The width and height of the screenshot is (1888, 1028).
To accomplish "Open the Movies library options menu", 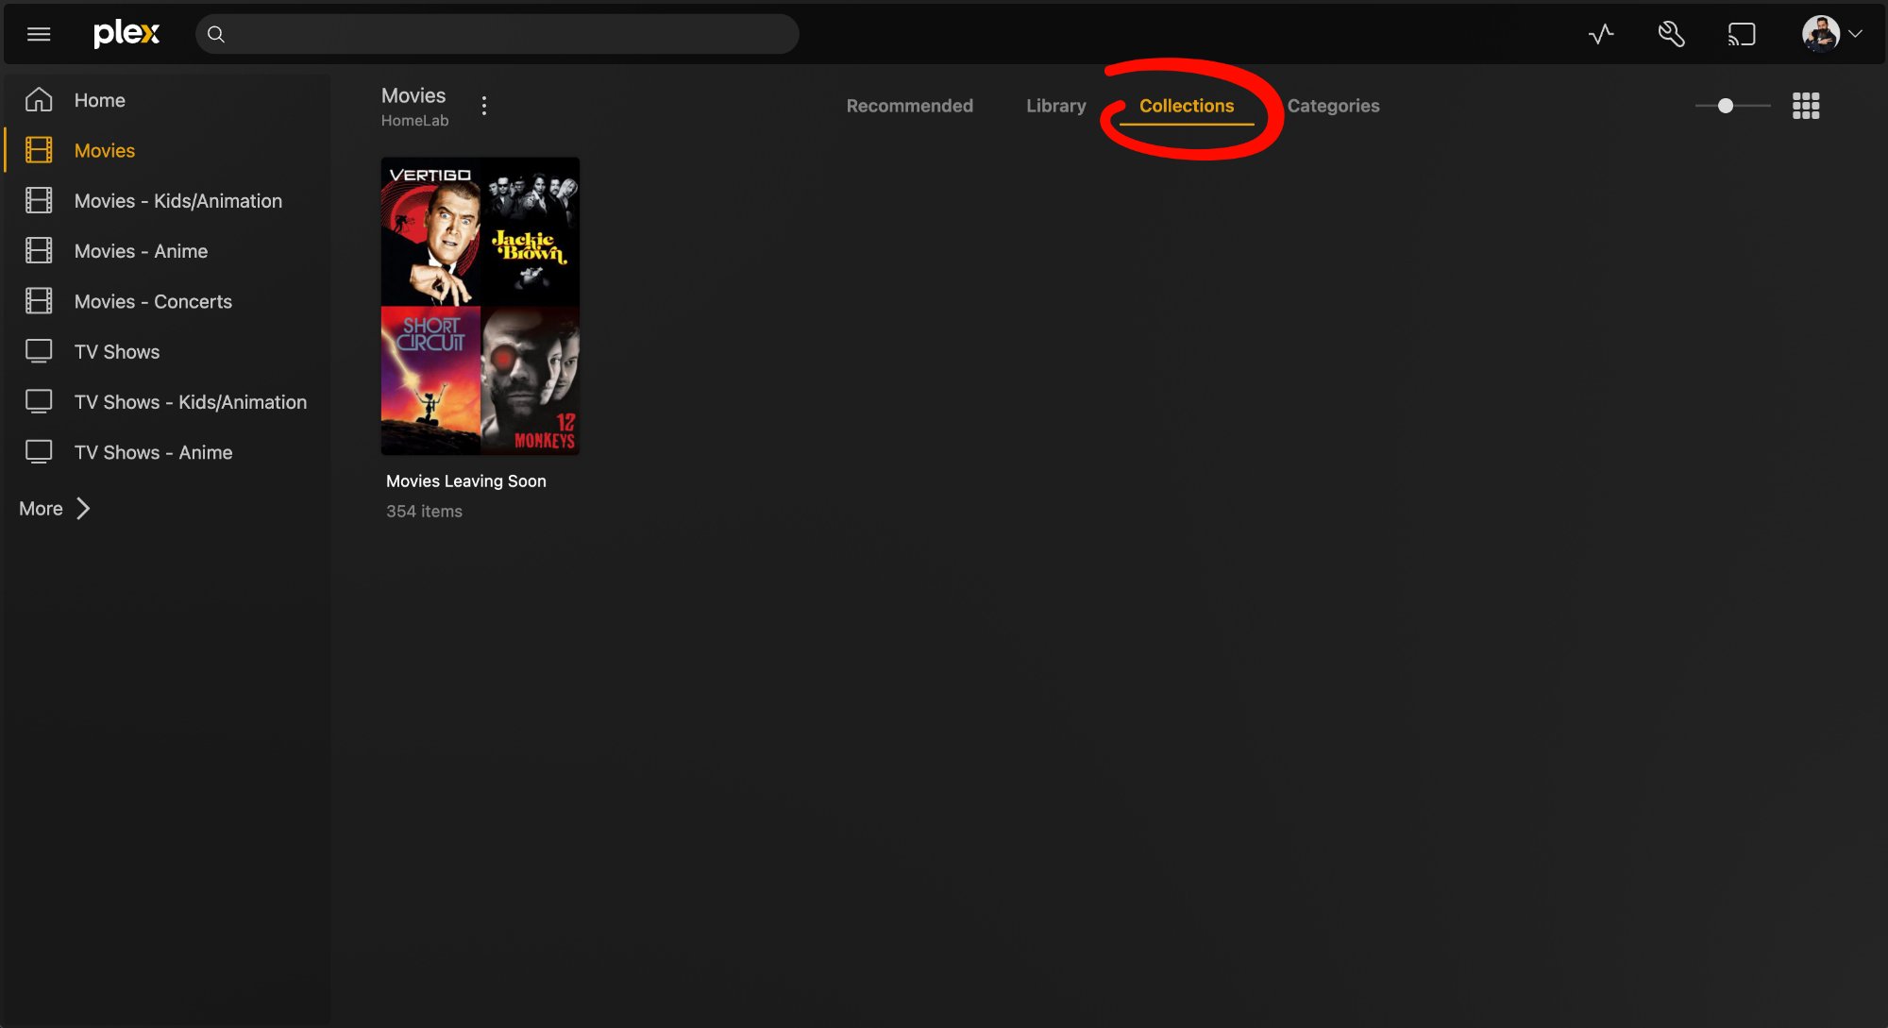I will coord(484,105).
